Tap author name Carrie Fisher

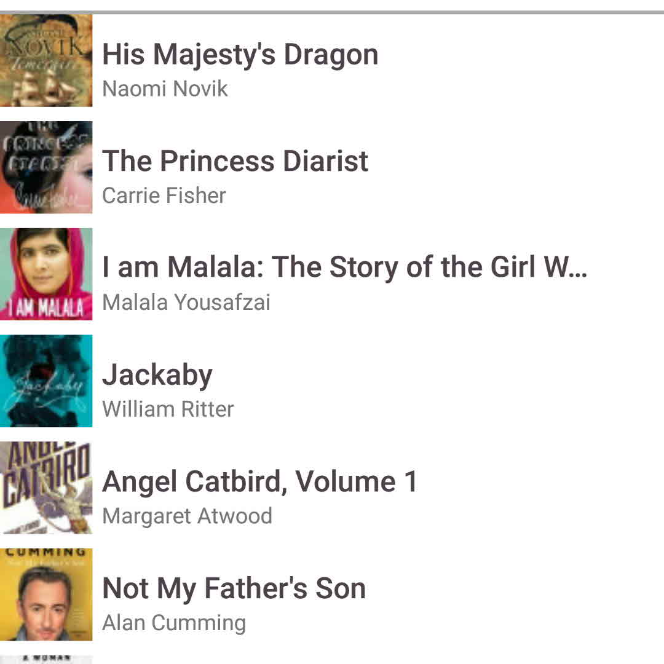(164, 196)
